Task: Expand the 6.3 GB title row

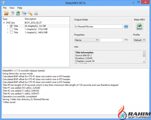Action: (8, 26)
